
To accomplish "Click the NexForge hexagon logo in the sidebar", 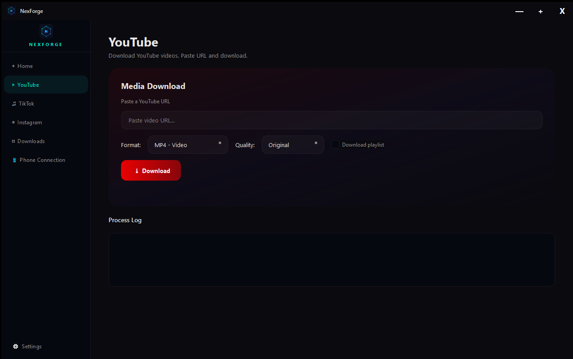I will point(46,31).
